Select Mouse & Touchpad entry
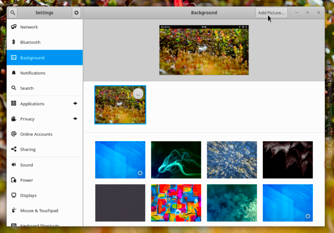Viewport: 334px width, 233px height. point(45,211)
